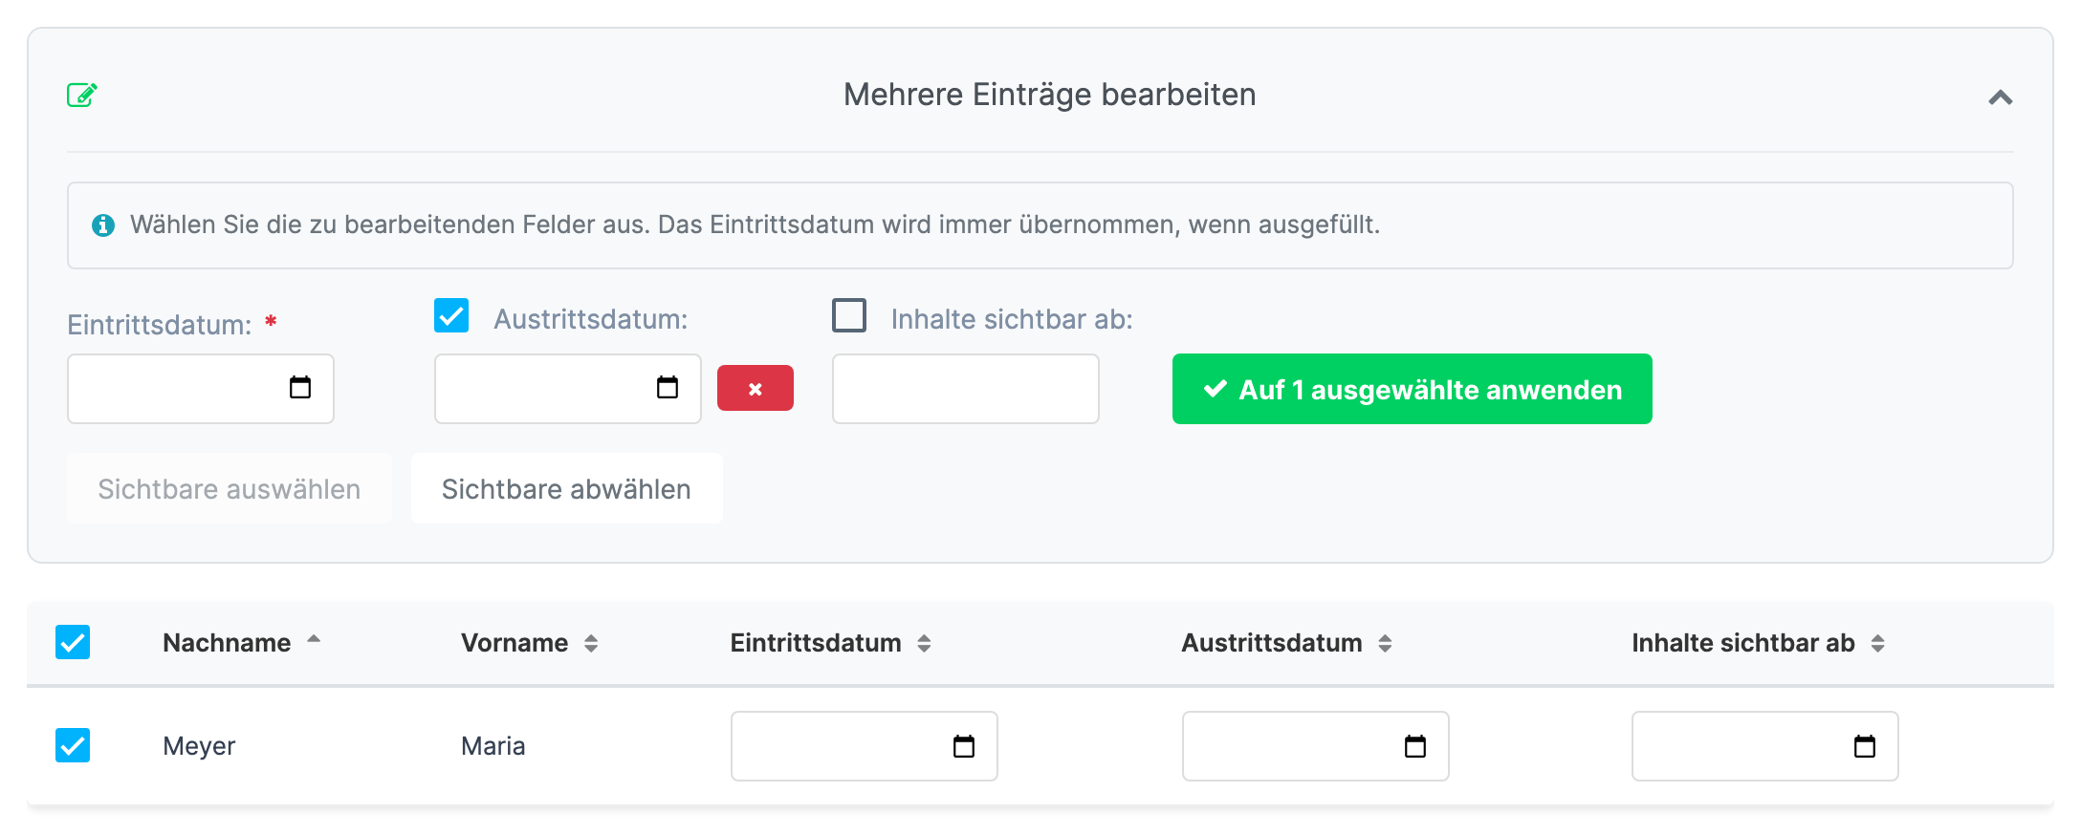Screen dimensions: 2081x835
Task: Sort table by Vorname column
Action: pyautogui.click(x=530, y=643)
